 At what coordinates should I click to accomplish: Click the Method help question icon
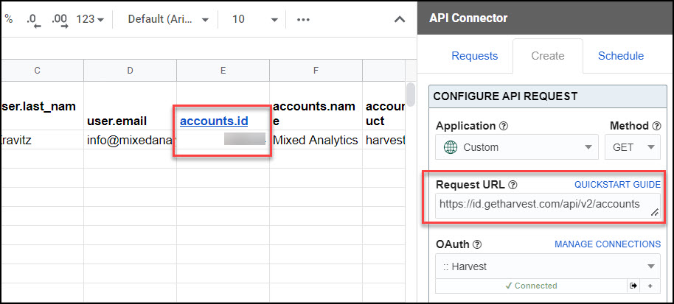click(x=656, y=127)
